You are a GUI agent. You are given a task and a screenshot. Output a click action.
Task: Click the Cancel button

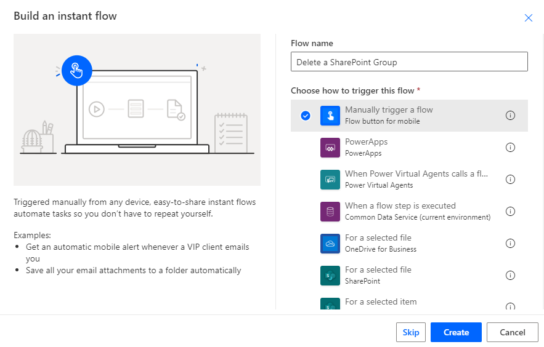[513, 332]
